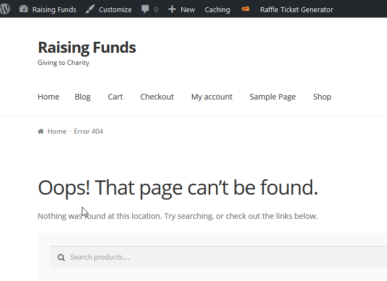This screenshot has width=387, height=281.
Task: Focus the Search products field
Action: tap(220, 257)
